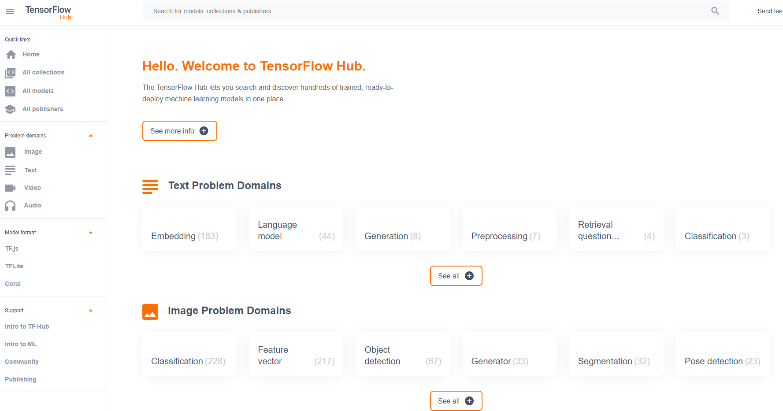
Task: Focus the models search field
Action: pos(423,11)
